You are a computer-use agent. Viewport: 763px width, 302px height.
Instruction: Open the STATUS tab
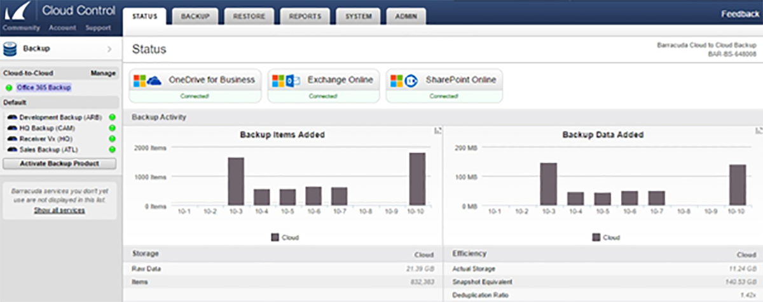[x=144, y=16]
